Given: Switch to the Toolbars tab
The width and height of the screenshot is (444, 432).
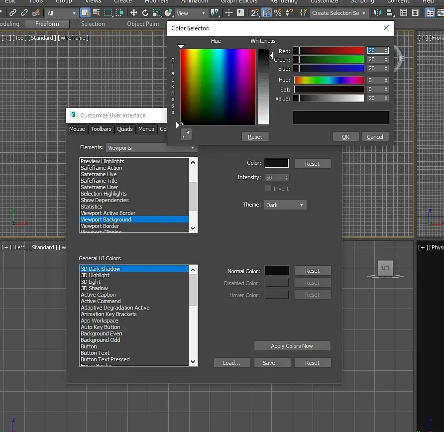Looking at the screenshot, I should tap(101, 129).
